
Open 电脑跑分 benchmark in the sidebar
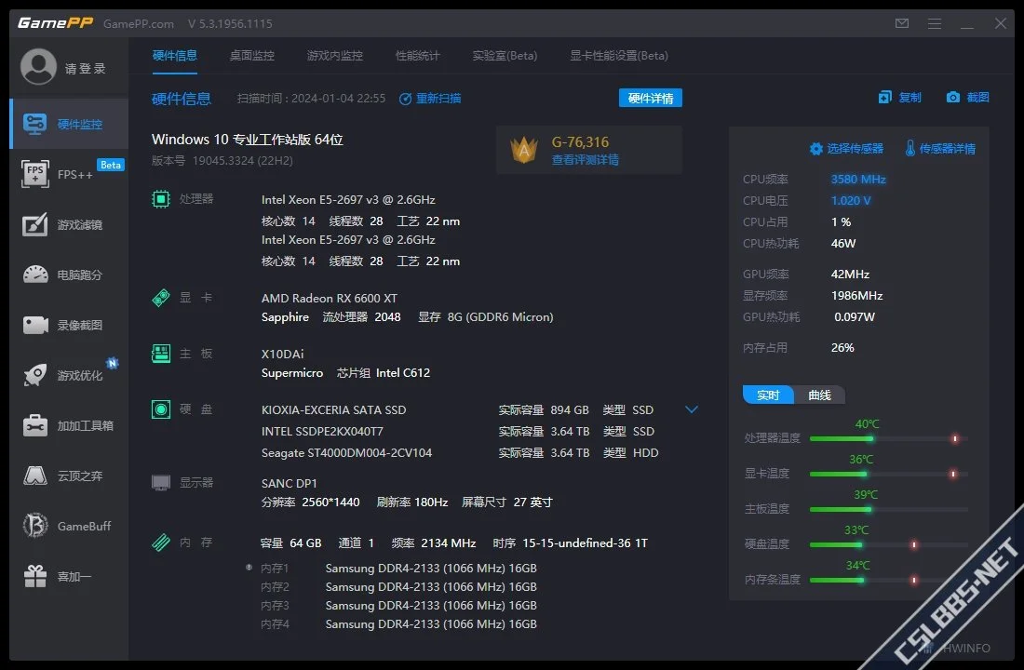69,275
